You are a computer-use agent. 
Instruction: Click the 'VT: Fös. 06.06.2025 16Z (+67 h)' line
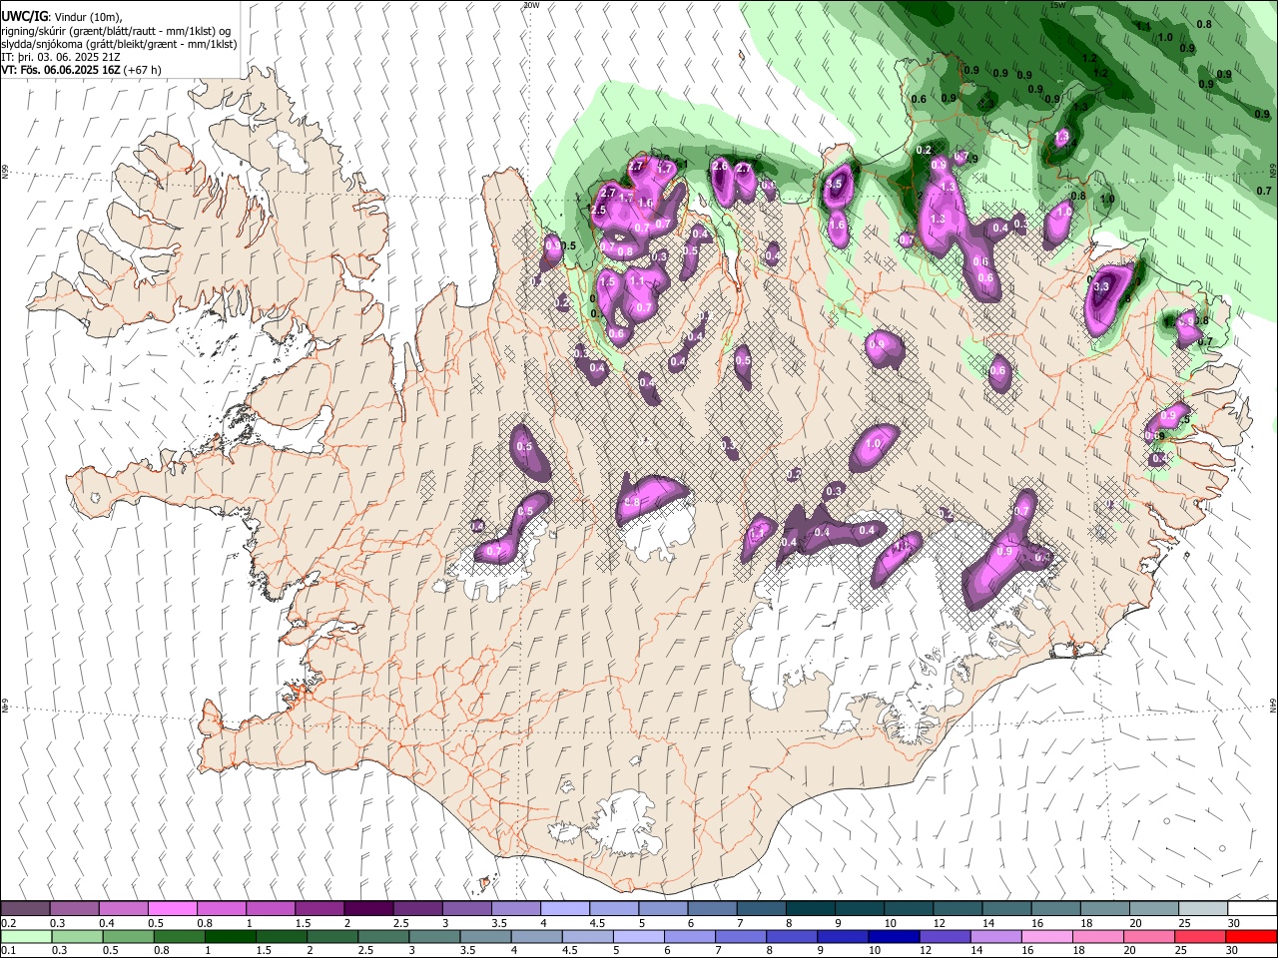tap(81, 71)
